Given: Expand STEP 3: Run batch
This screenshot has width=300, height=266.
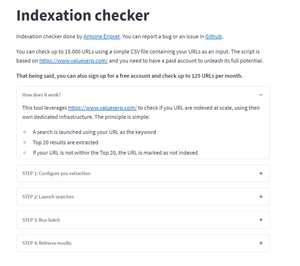Looking at the screenshot, I should click(x=143, y=220).
